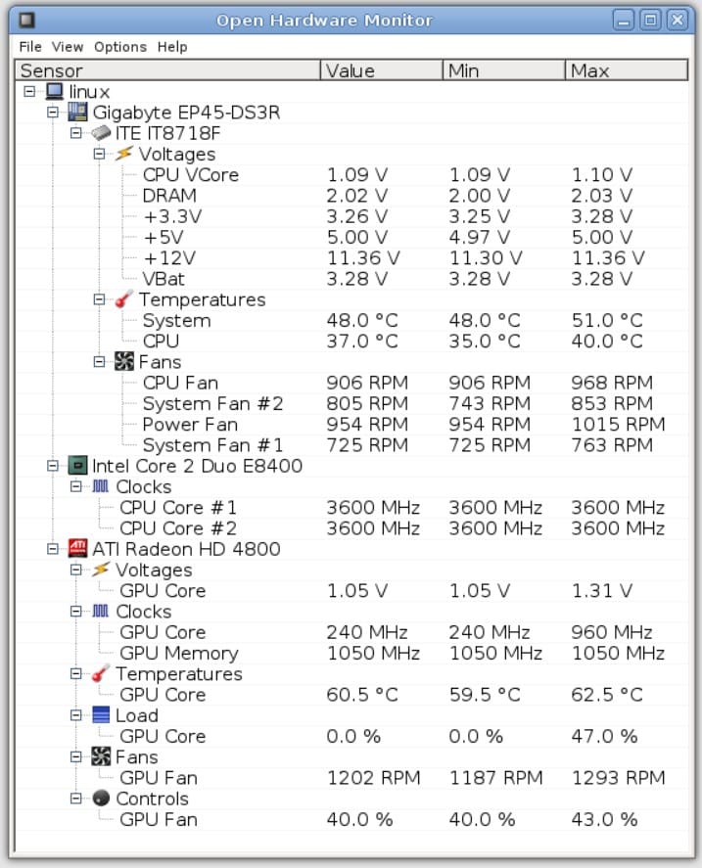The height and width of the screenshot is (868, 702).
Task: Click the ATI Radeon HD 4800 logo icon
Action: click(x=77, y=549)
